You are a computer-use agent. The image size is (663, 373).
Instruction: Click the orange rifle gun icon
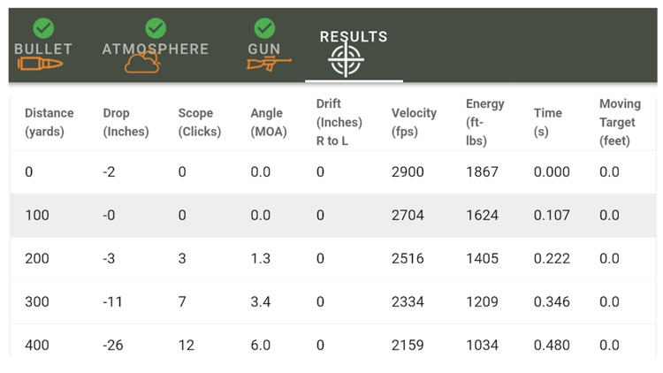tap(270, 64)
